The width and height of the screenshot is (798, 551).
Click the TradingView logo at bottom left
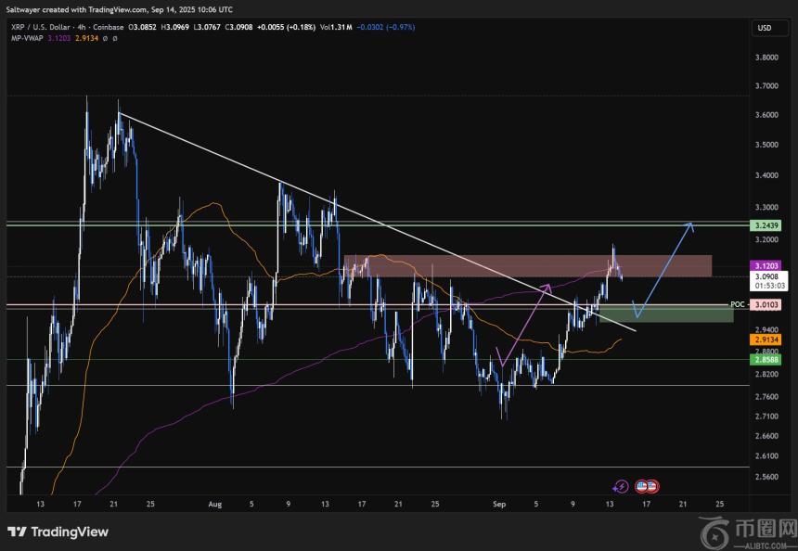click(x=58, y=532)
